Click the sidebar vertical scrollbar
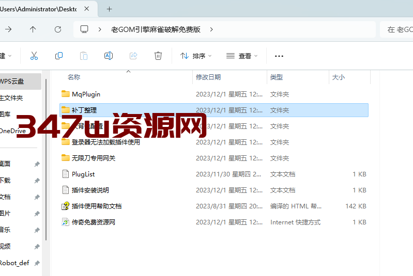This screenshot has height=276, width=413. (x=46, y=159)
